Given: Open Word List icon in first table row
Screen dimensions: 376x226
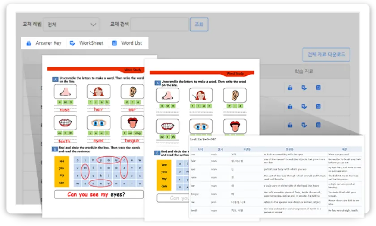Looking at the screenshot, I should [318, 88].
